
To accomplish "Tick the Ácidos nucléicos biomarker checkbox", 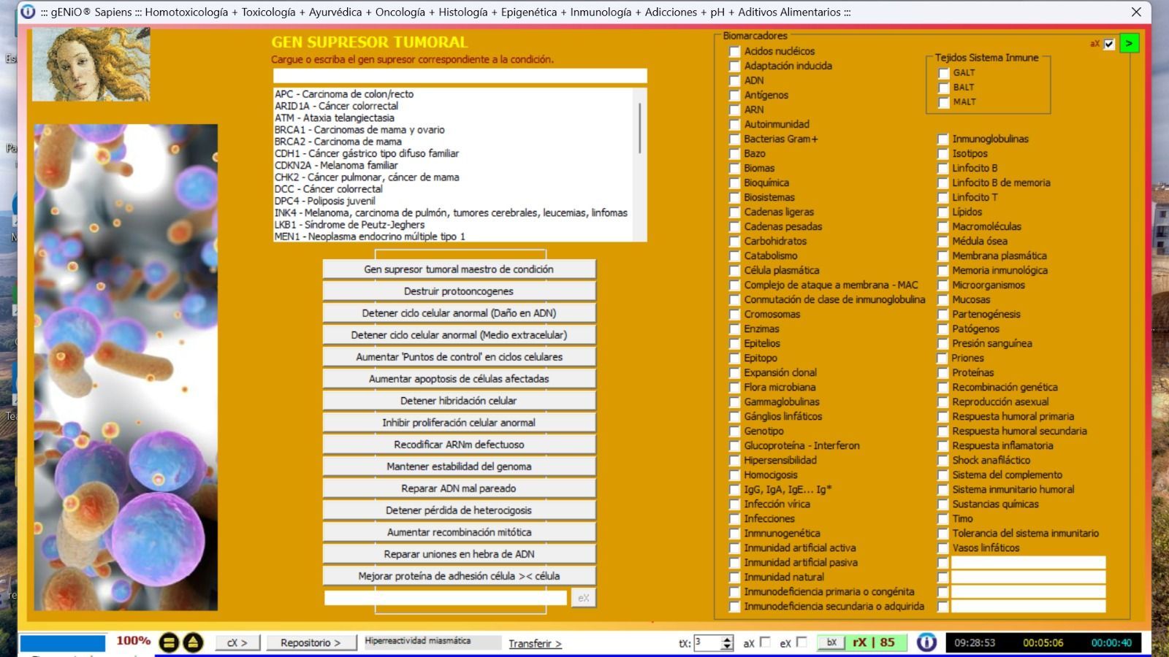I will coord(734,51).
